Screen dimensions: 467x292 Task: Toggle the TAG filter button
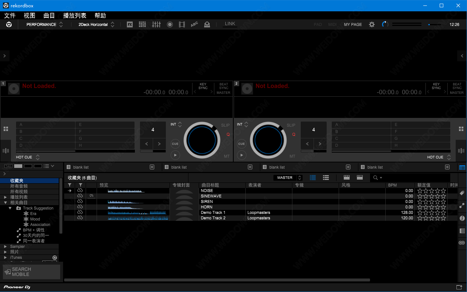(8, 166)
